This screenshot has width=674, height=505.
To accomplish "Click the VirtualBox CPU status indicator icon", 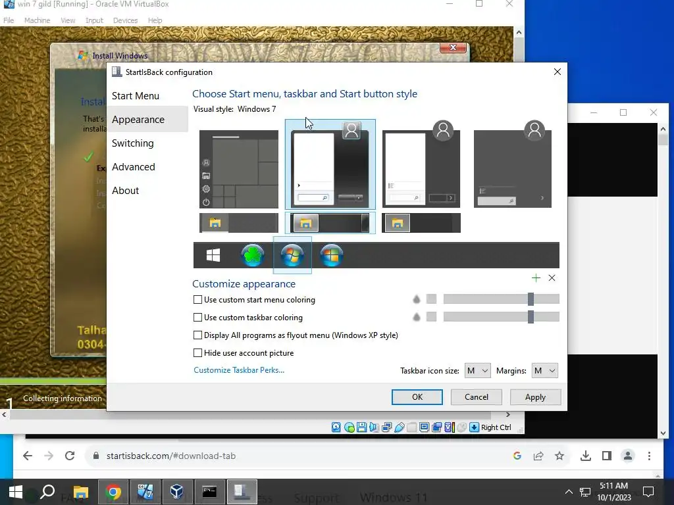I will [450, 427].
